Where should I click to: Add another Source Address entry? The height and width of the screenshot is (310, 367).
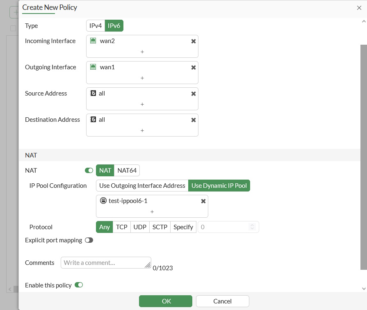point(142,105)
